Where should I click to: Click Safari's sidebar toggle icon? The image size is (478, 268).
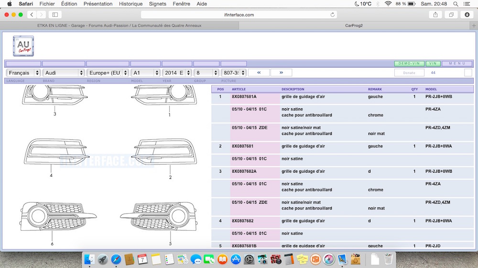coord(55,15)
